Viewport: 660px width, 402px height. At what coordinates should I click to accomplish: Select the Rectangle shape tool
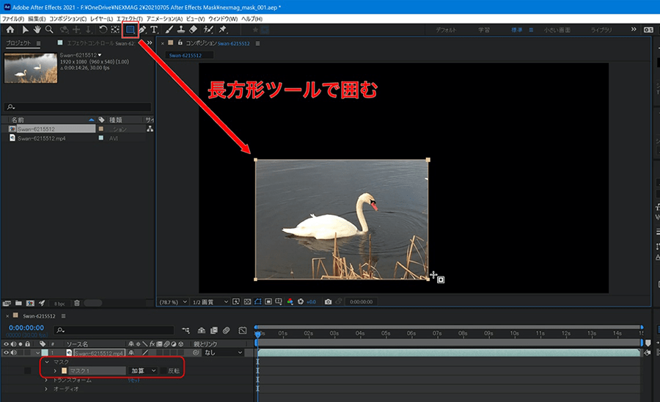click(x=131, y=30)
